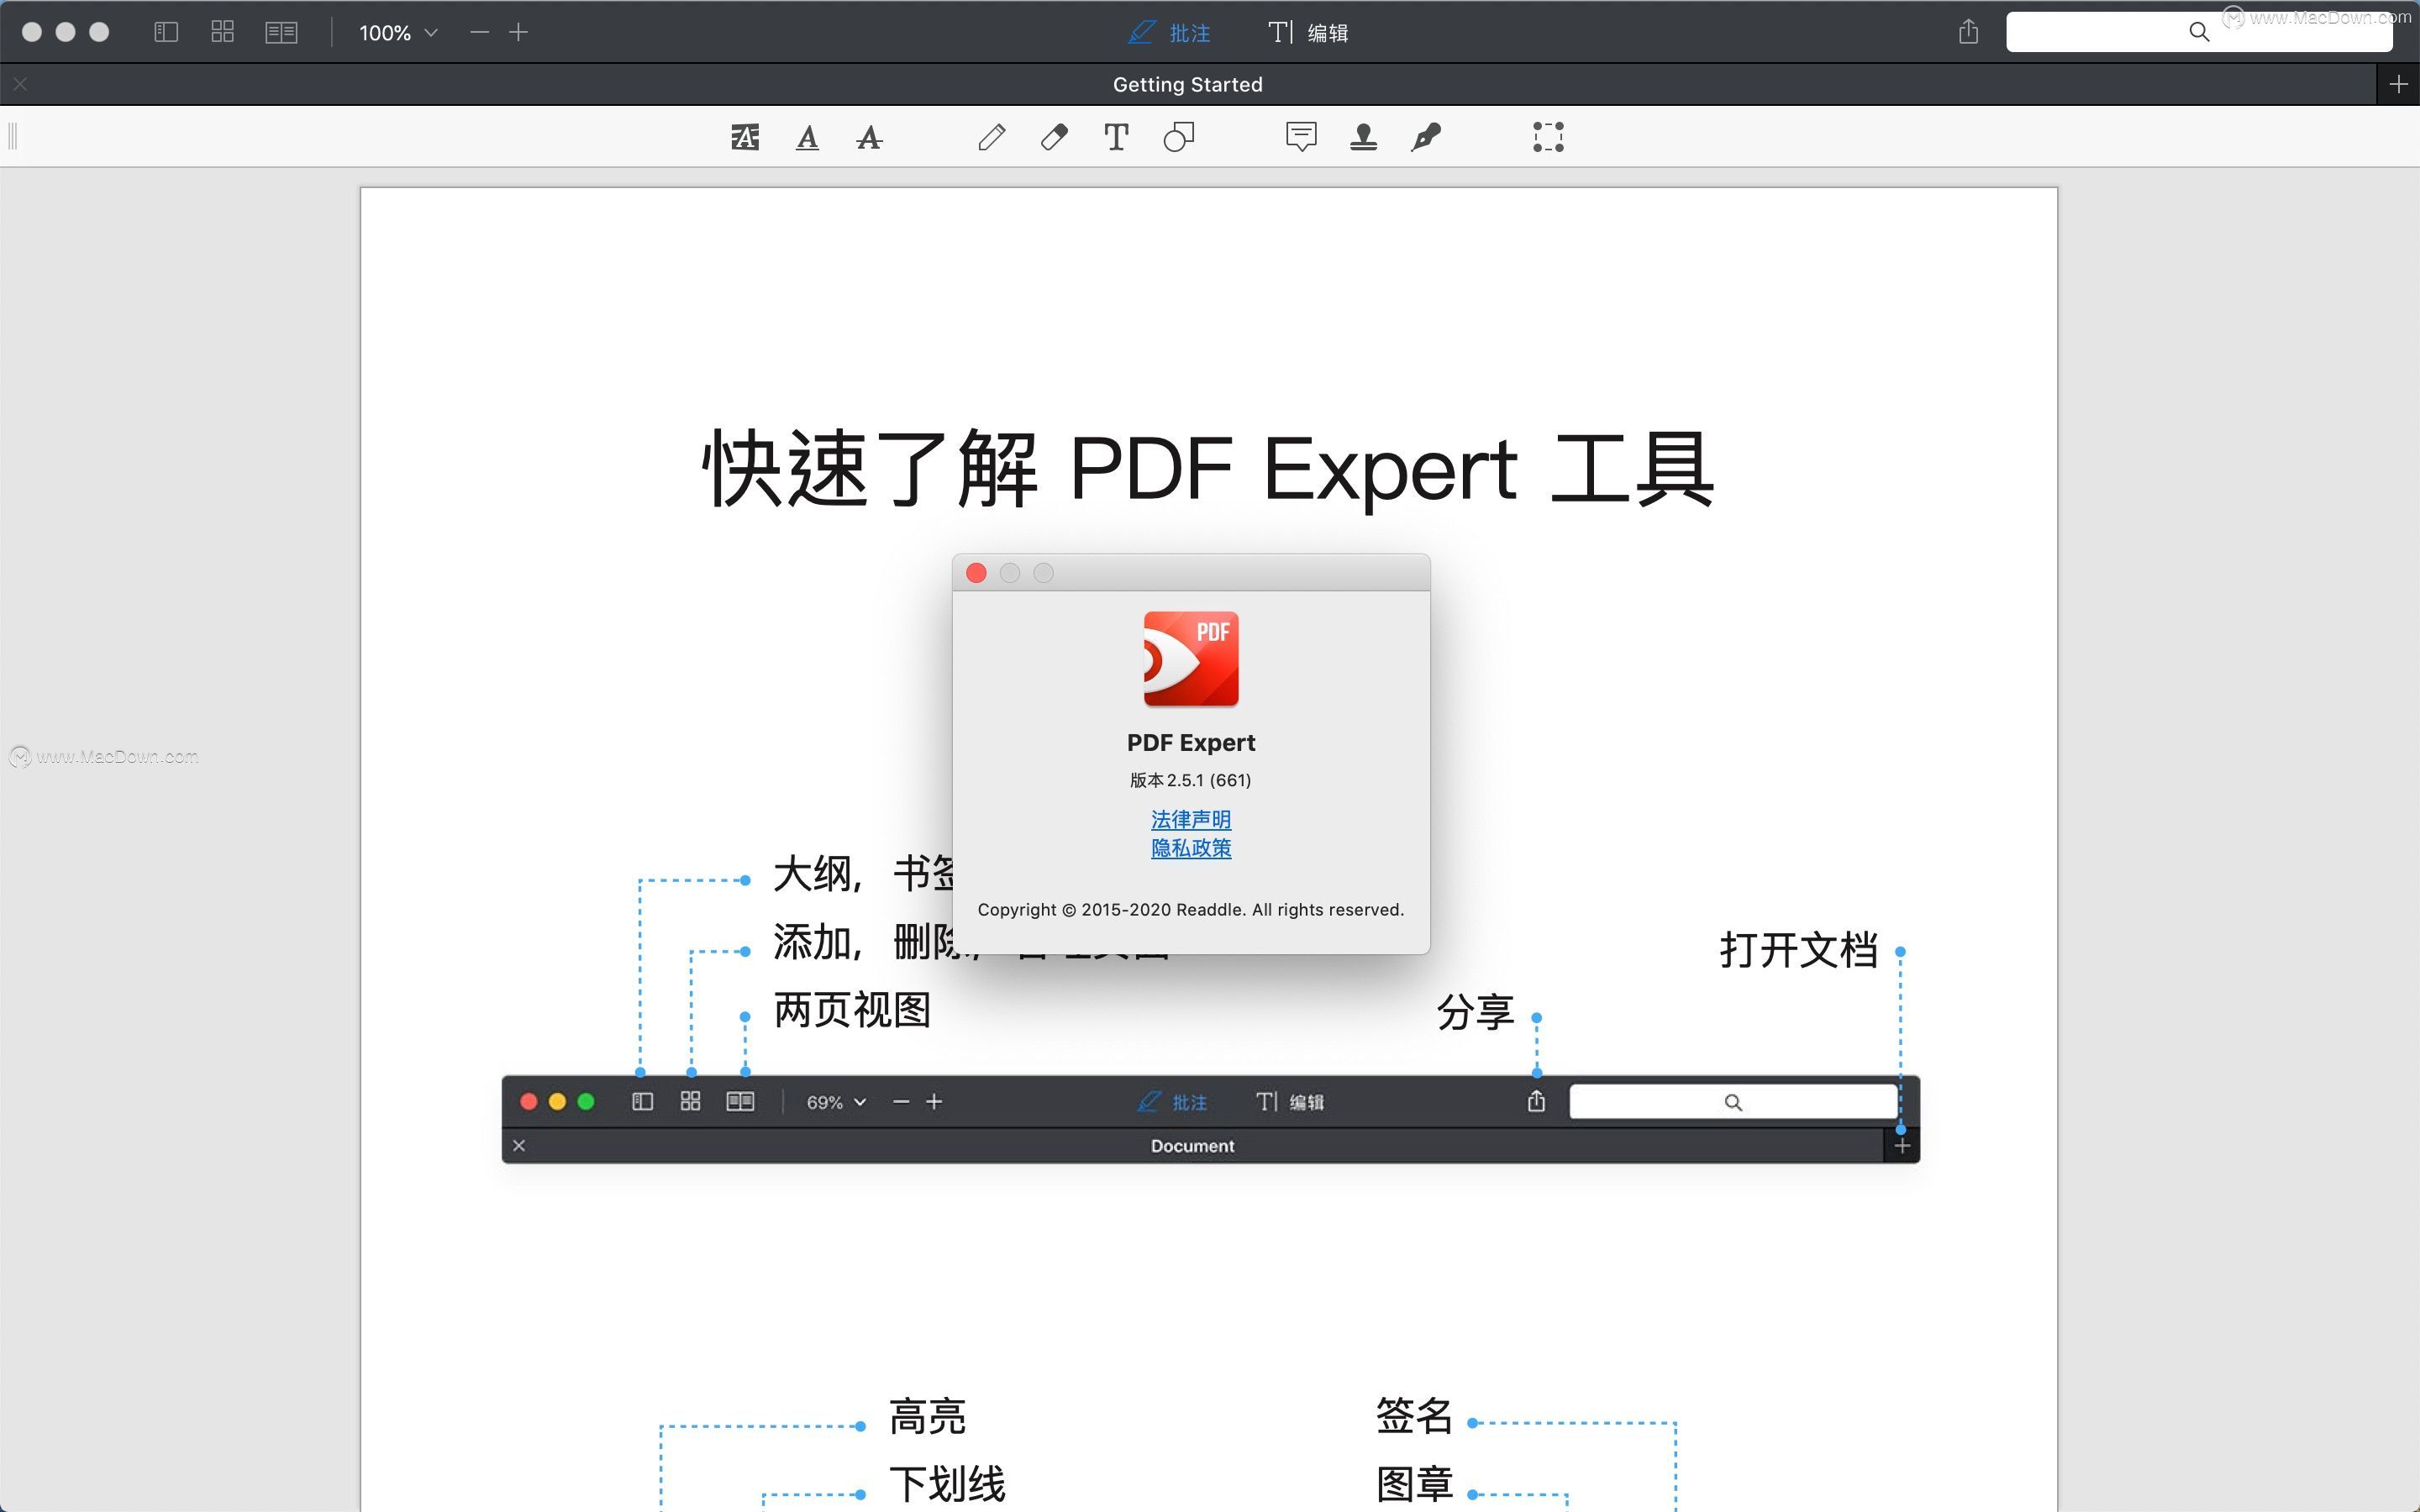Click the 签名 label in the document

(x=1414, y=1417)
